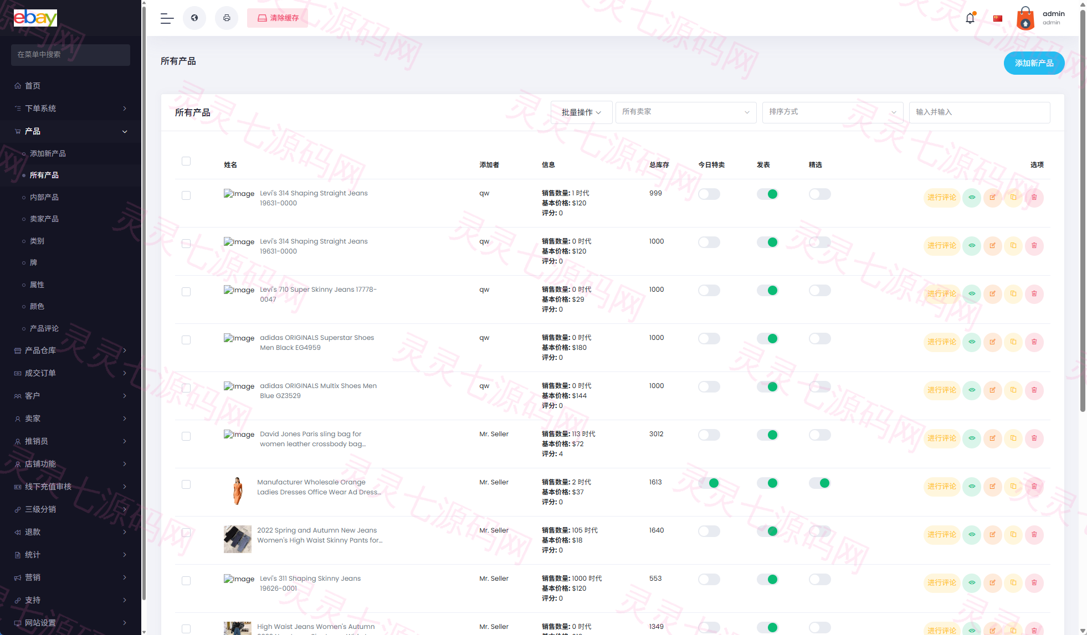Open the 批量操作 bulk action dropdown
This screenshot has height=635, width=1087.
click(x=581, y=112)
